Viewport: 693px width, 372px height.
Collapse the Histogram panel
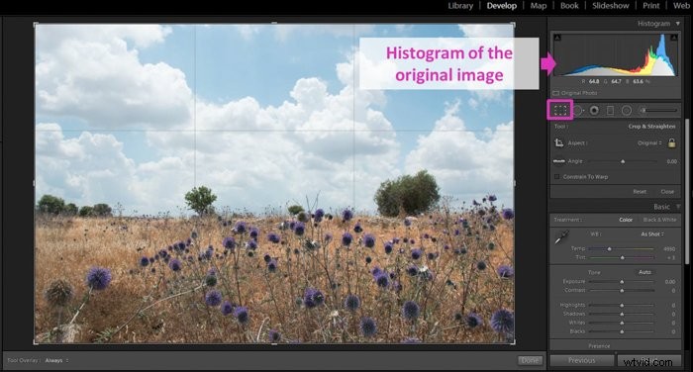[678, 24]
